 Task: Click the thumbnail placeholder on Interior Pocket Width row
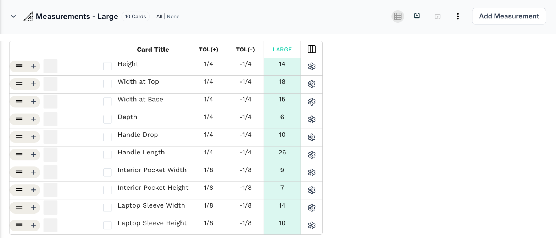(x=50, y=172)
